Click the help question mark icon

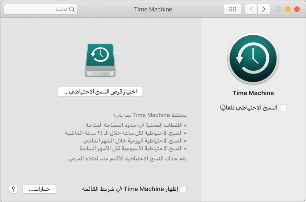coord(13,189)
